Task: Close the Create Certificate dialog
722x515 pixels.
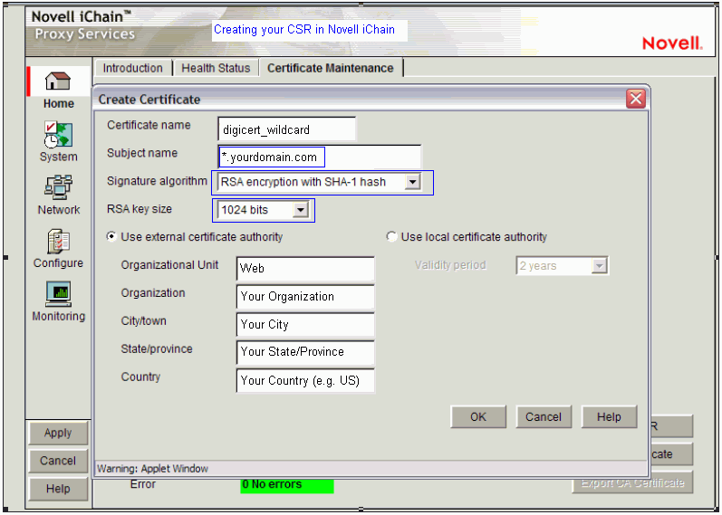Action: tap(636, 99)
